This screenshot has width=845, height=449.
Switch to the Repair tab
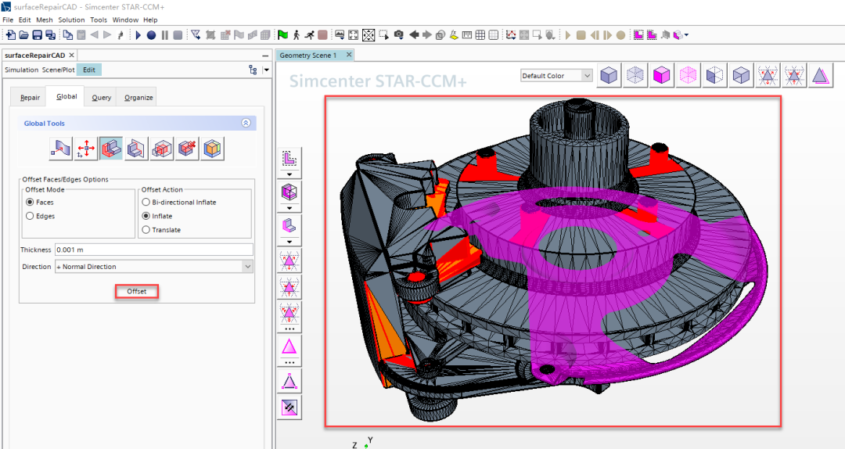coord(30,98)
